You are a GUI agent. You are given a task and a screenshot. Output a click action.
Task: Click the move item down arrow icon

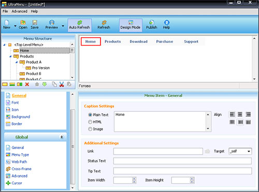click(45, 84)
